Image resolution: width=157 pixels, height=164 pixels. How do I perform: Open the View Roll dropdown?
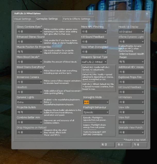coord(131,122)
